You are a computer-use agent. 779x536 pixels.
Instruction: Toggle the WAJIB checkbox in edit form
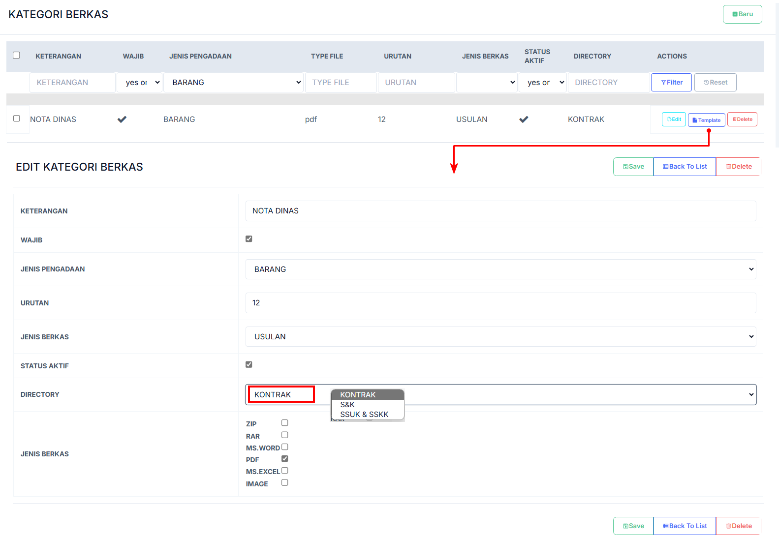(x=249, y=239)
